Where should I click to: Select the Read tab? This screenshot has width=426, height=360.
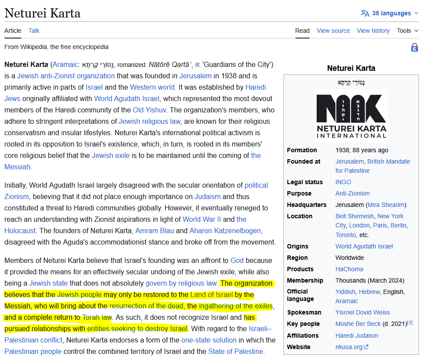pyautogui.click(x=302, y=31)
